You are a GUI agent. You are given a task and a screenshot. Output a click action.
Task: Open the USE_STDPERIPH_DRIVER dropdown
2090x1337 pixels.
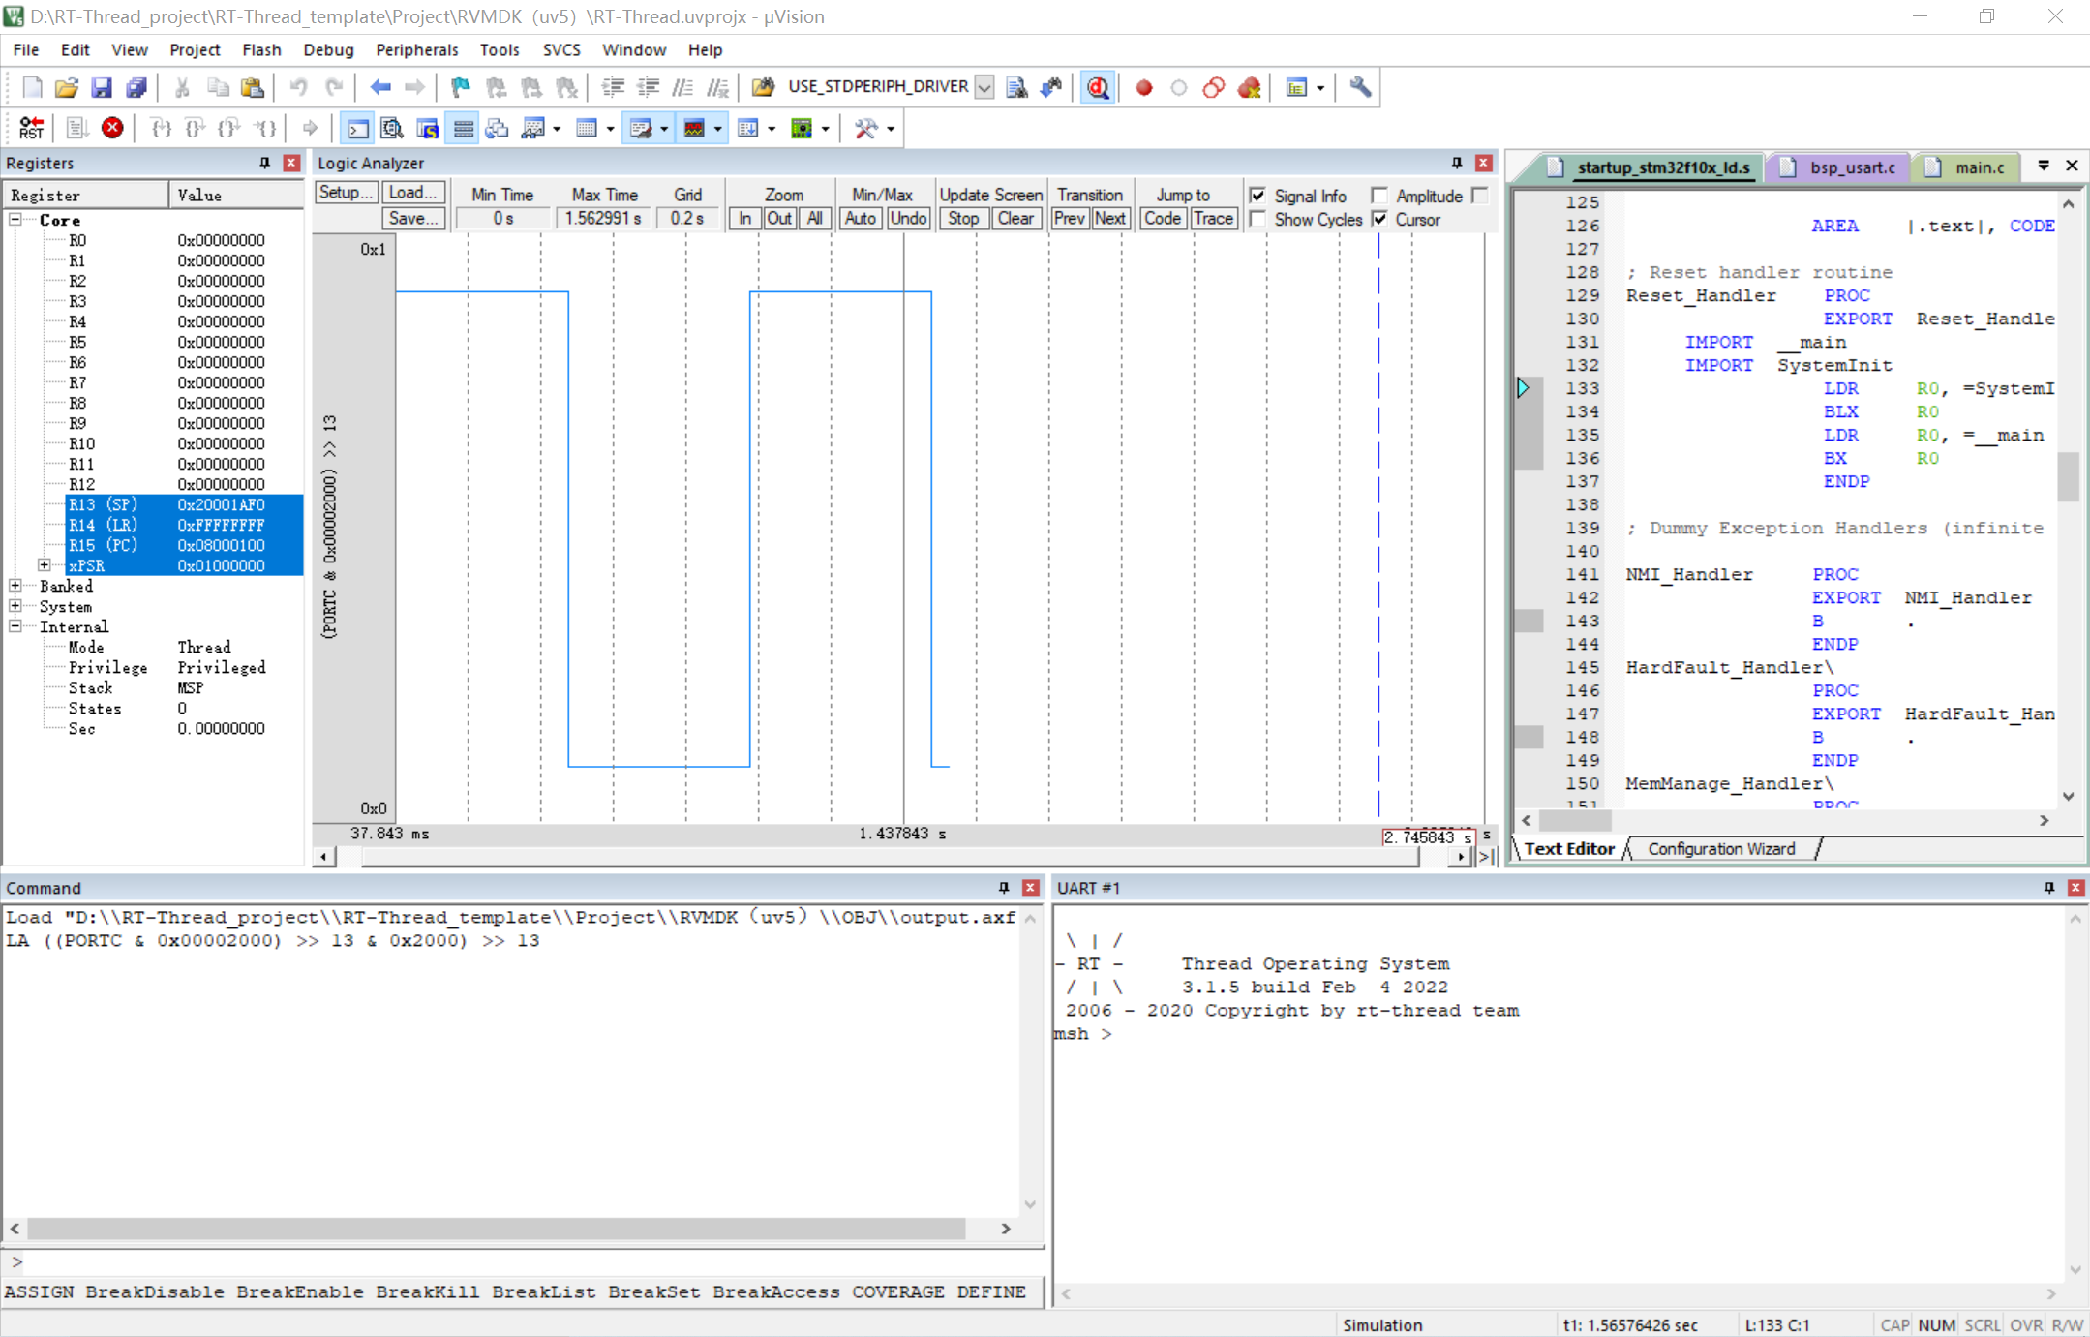(x=984, y=87)
